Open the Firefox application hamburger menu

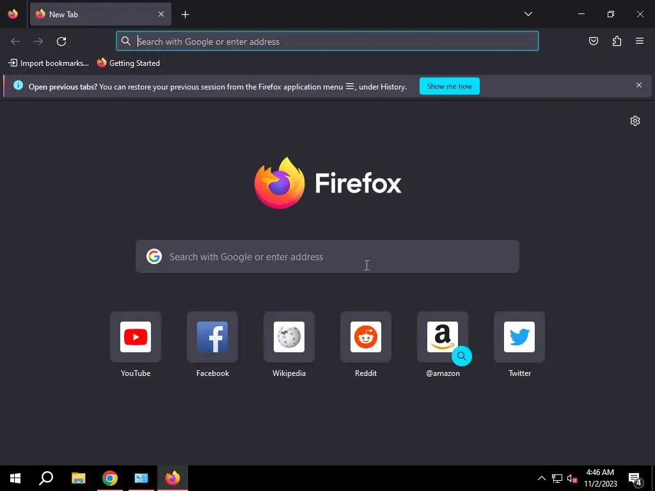point(640,41)
